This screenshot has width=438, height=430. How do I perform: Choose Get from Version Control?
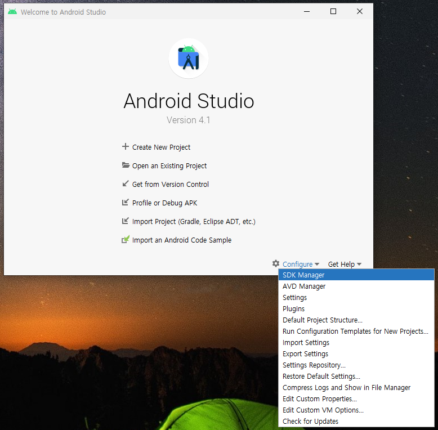(171, 184)
